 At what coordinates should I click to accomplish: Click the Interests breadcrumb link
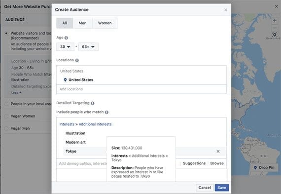coord(67,124)
